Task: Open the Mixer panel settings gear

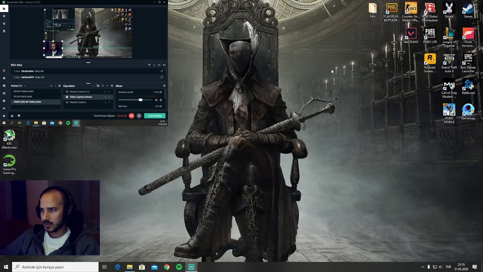Action: (x=164, y=86)
